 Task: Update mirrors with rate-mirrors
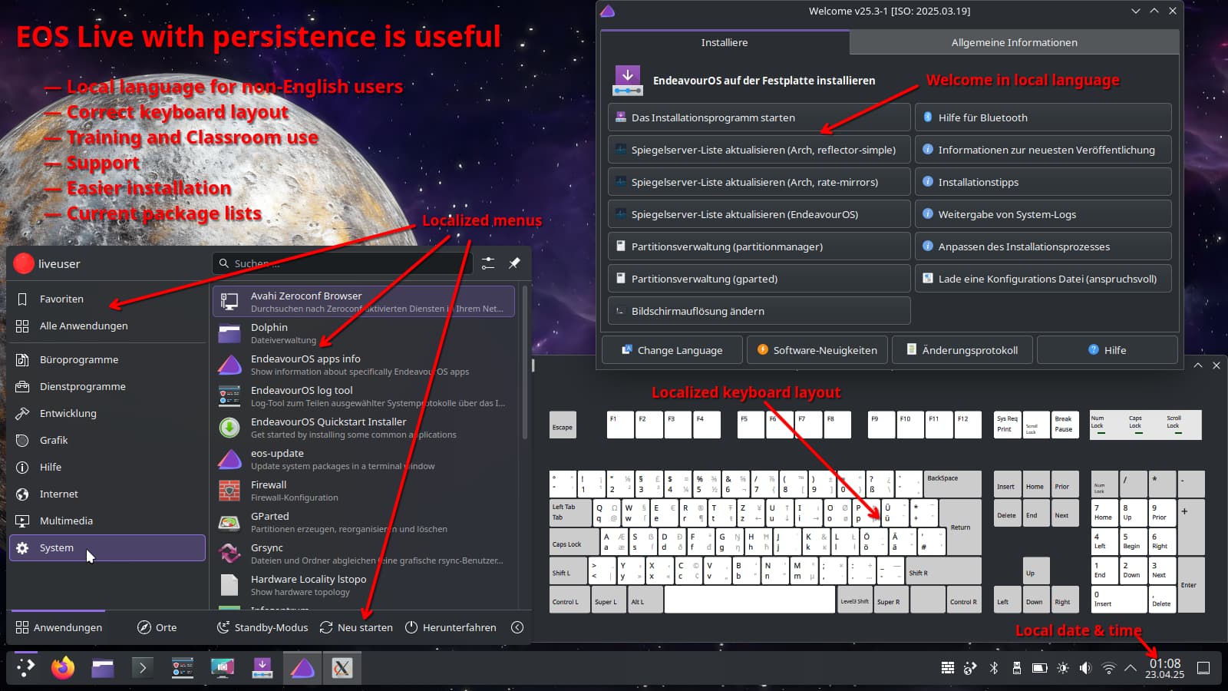[x=759, y=182]
